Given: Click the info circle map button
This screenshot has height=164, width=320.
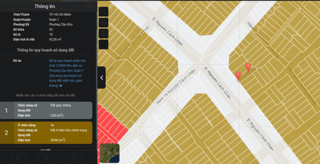Looking at the screenshot, I should tap(104, 44).
